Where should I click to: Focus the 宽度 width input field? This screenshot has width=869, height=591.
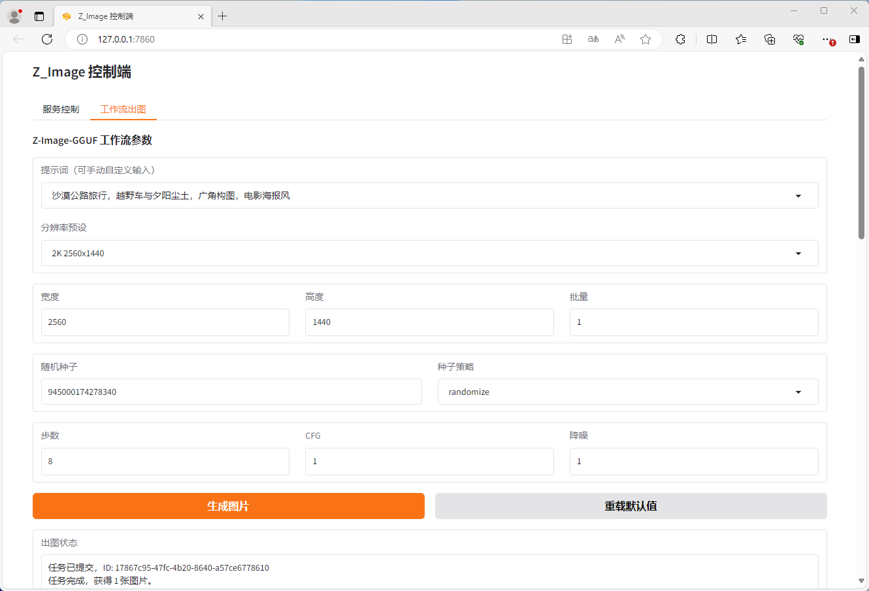click(165, 322)
